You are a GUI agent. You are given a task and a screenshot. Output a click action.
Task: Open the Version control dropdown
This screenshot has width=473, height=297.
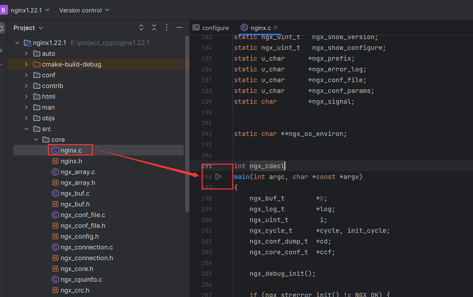point(84,10)
